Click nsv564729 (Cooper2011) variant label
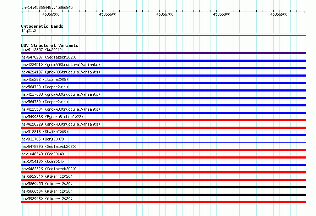 (x=45, y=87)
